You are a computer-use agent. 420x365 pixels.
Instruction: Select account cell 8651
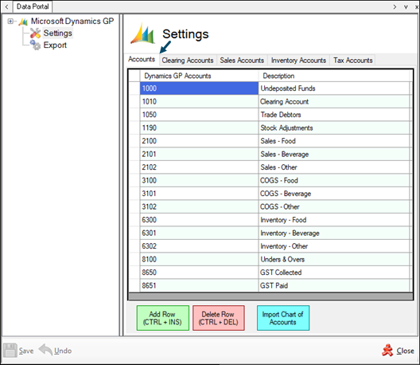[199, 285]
